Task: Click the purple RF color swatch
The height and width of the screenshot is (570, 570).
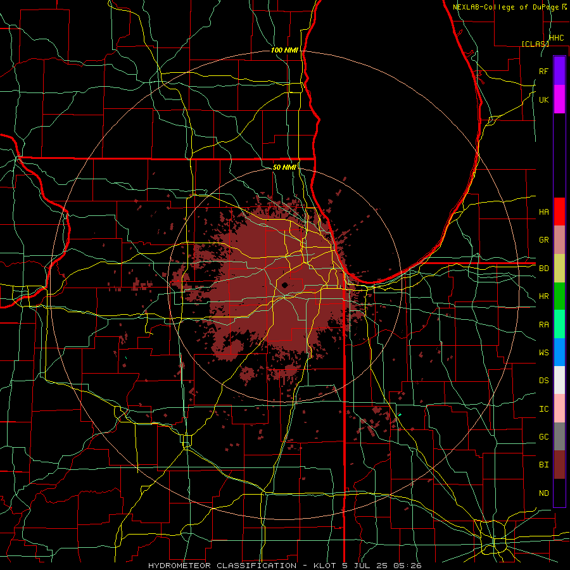Action: (x=559, y=71)
